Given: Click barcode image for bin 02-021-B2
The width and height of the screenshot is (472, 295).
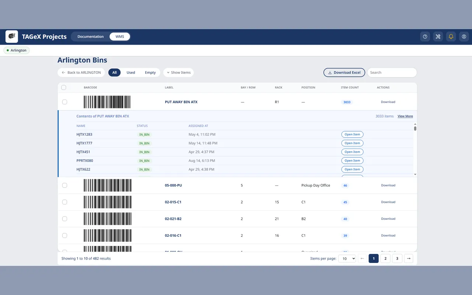Looking at the screenshot, I should click(107, 219).
